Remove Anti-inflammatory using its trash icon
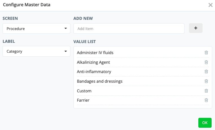Image resolution: width=215 pixels, height=130 pixels. coord(206,72)
